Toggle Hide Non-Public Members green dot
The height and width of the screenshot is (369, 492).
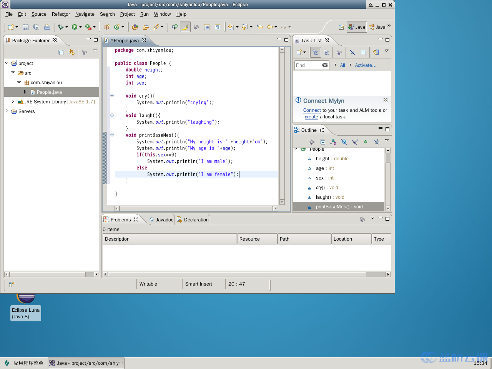[366, 142]
